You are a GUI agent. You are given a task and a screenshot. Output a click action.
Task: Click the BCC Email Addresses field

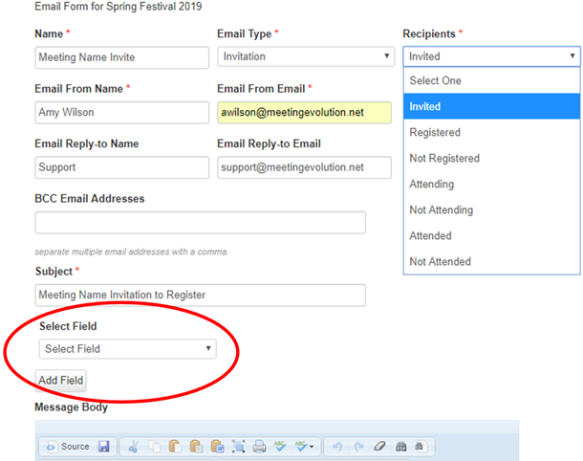200,223
